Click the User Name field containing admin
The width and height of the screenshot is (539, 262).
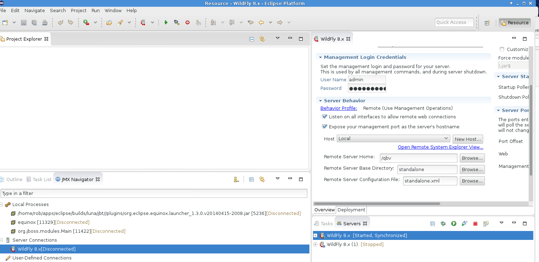367,80
